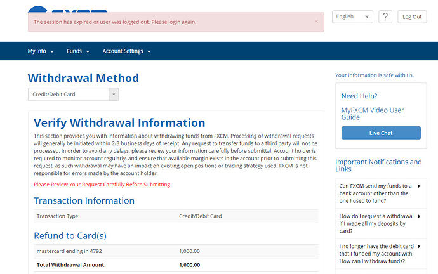Start a Live Chat
The image size is (438, 274).
pos(381,133)
